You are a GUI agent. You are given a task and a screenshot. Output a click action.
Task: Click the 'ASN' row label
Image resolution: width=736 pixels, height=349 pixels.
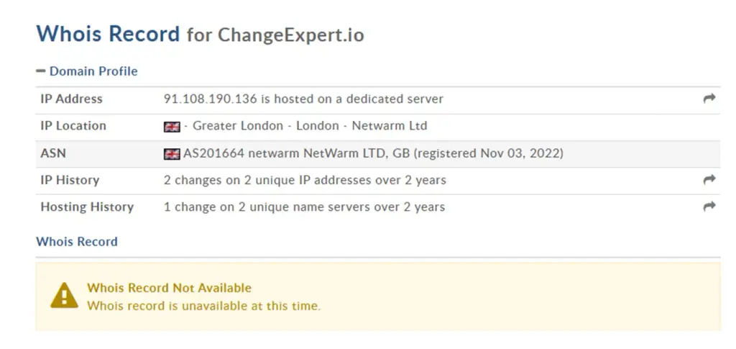[x=52, y=153]
